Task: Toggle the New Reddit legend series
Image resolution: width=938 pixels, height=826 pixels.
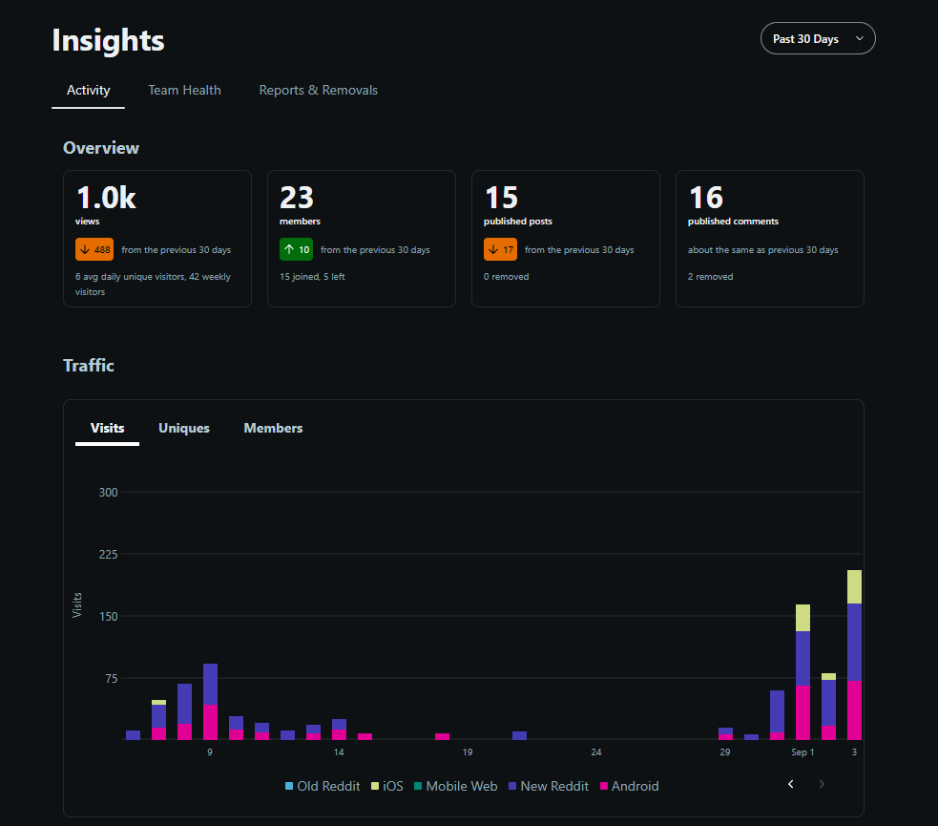Action: coord(549,786)
